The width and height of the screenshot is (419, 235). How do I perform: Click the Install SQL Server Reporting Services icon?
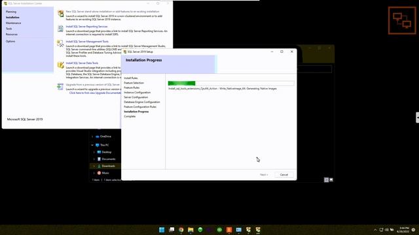coord(61,28)
